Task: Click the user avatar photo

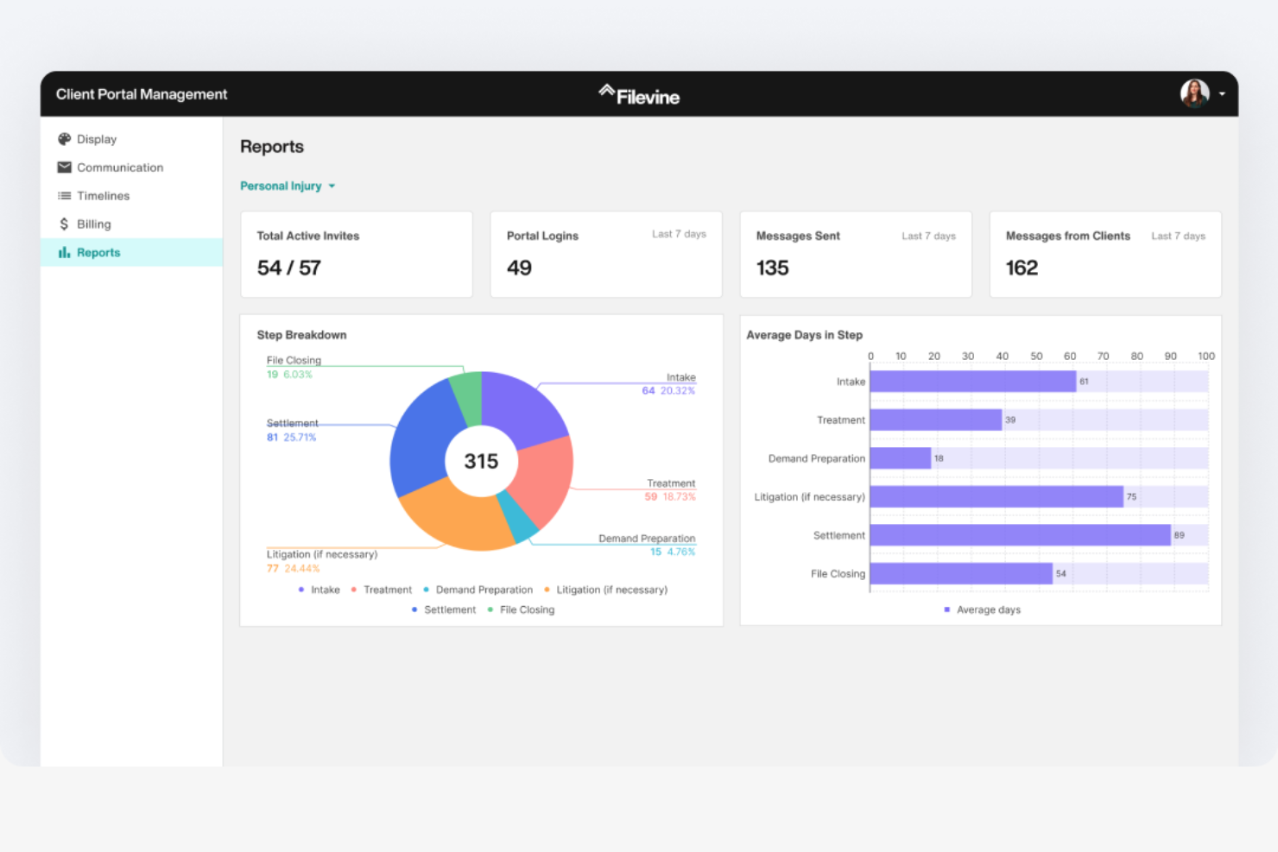Action: pos(1194,93)
